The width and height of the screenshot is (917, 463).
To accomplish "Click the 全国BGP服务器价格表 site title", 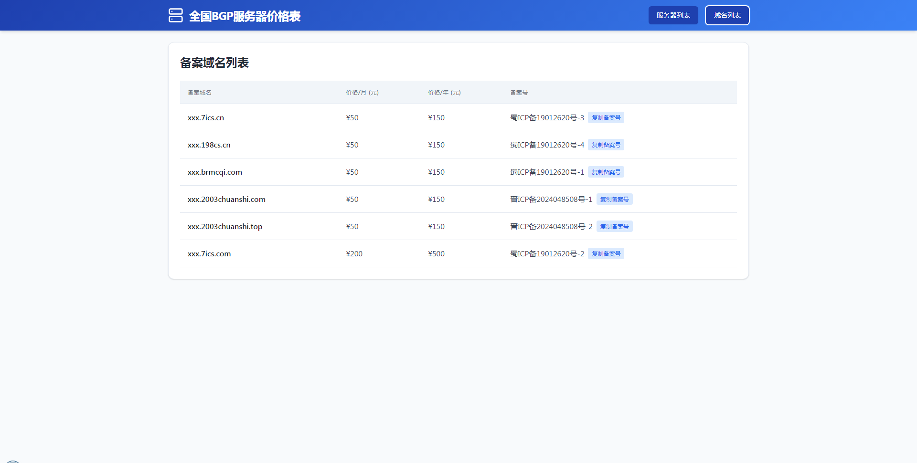I will pos(245,16).
